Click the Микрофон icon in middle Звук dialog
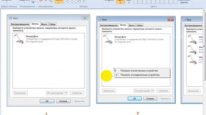Viewport: 206px width, 115px height. point(108,39)
